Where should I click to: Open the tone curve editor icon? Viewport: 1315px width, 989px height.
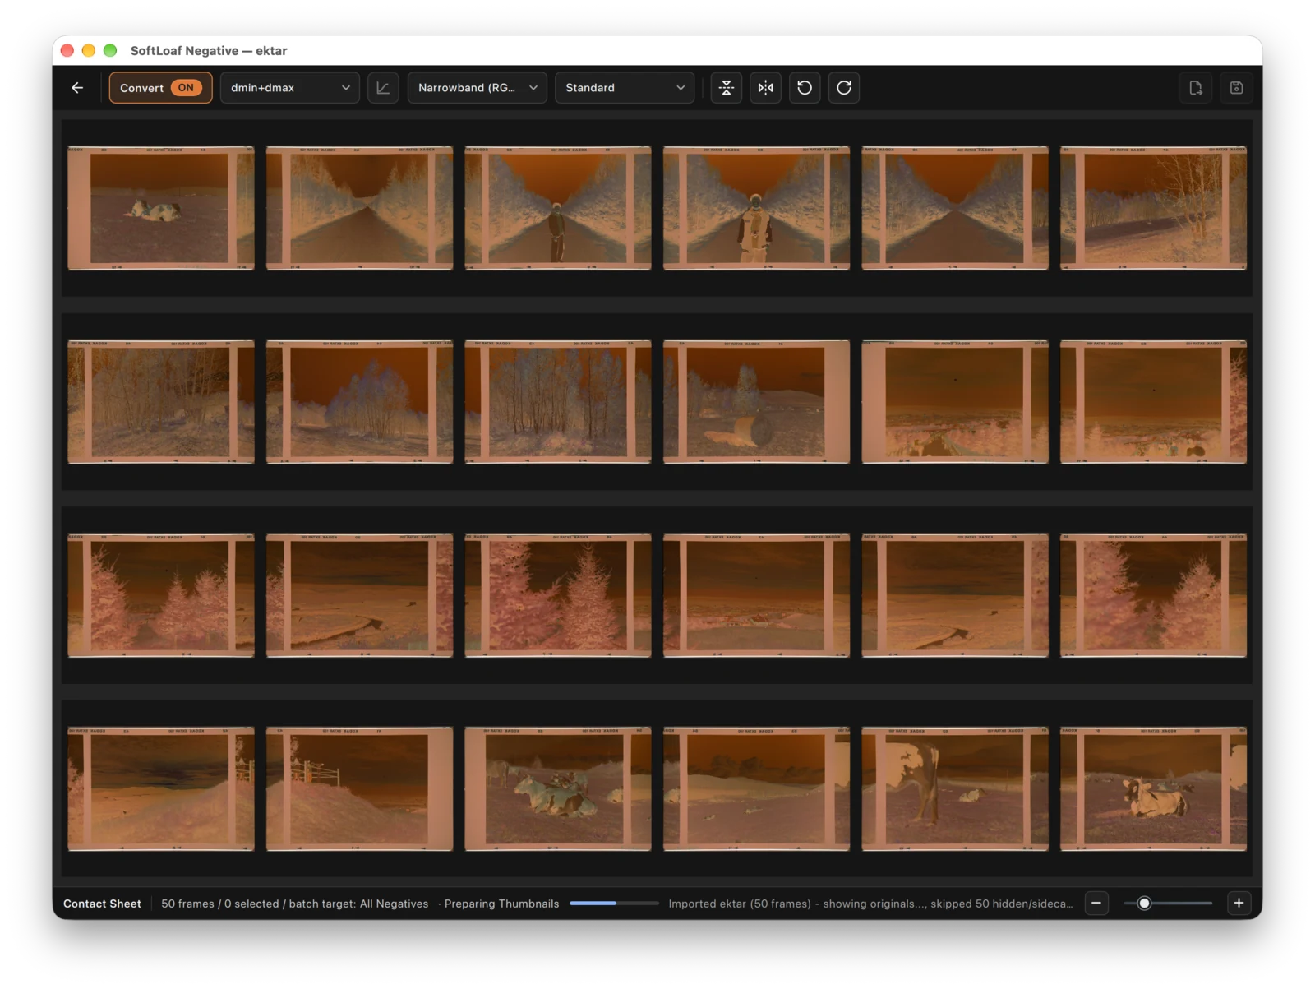383,88
